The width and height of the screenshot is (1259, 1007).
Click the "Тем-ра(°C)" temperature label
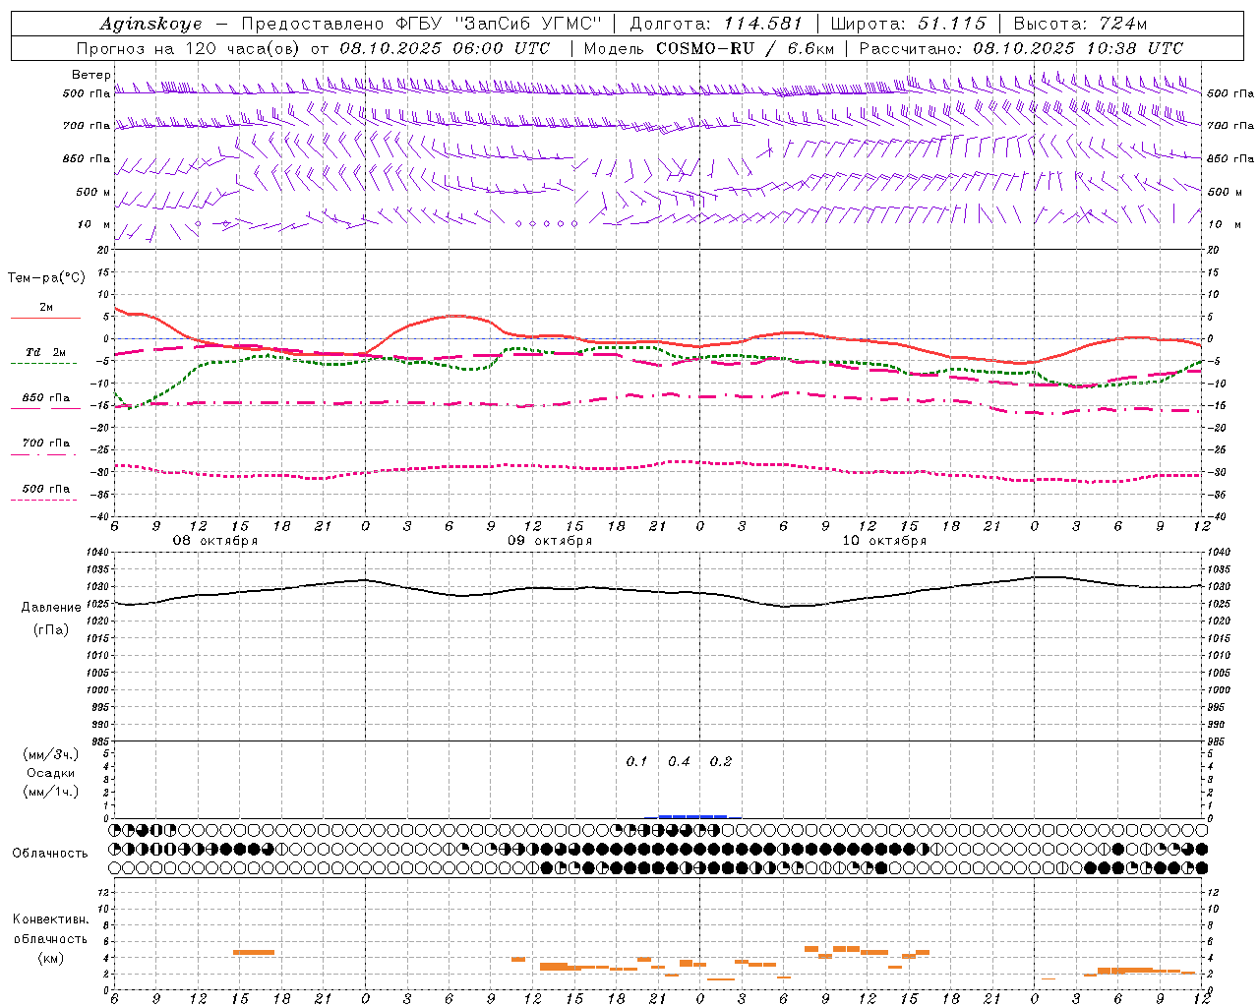coord(46,278)
